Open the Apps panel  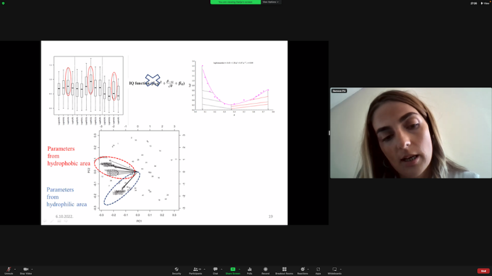click(x=318, y=270)
